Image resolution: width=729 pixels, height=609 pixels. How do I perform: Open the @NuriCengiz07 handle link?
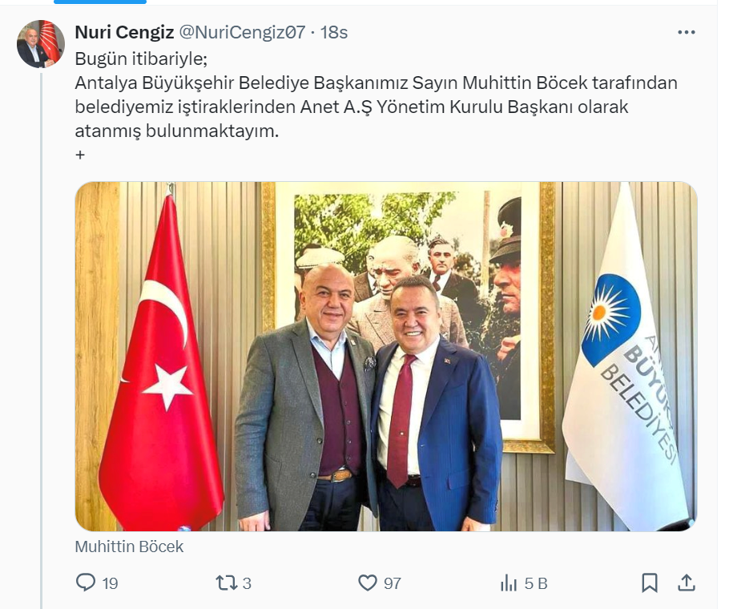click(242, 33)
